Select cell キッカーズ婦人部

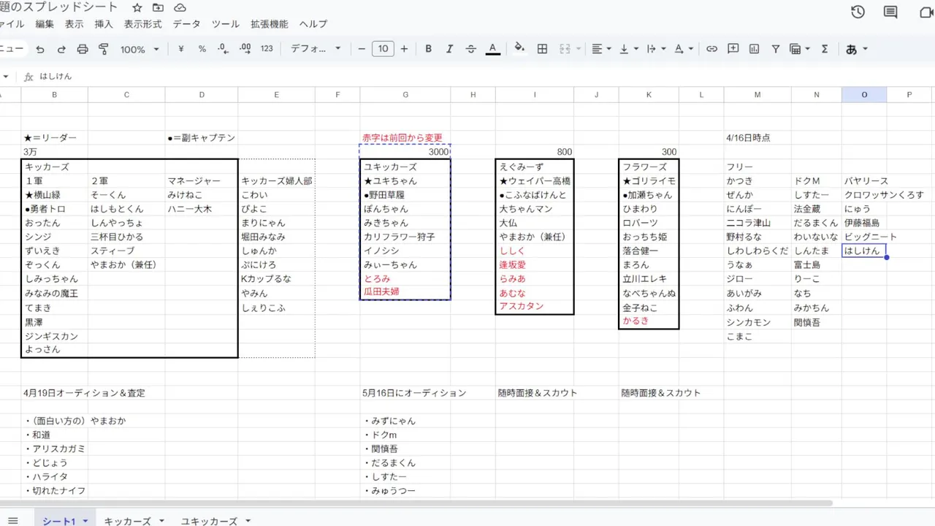(277, 180)
